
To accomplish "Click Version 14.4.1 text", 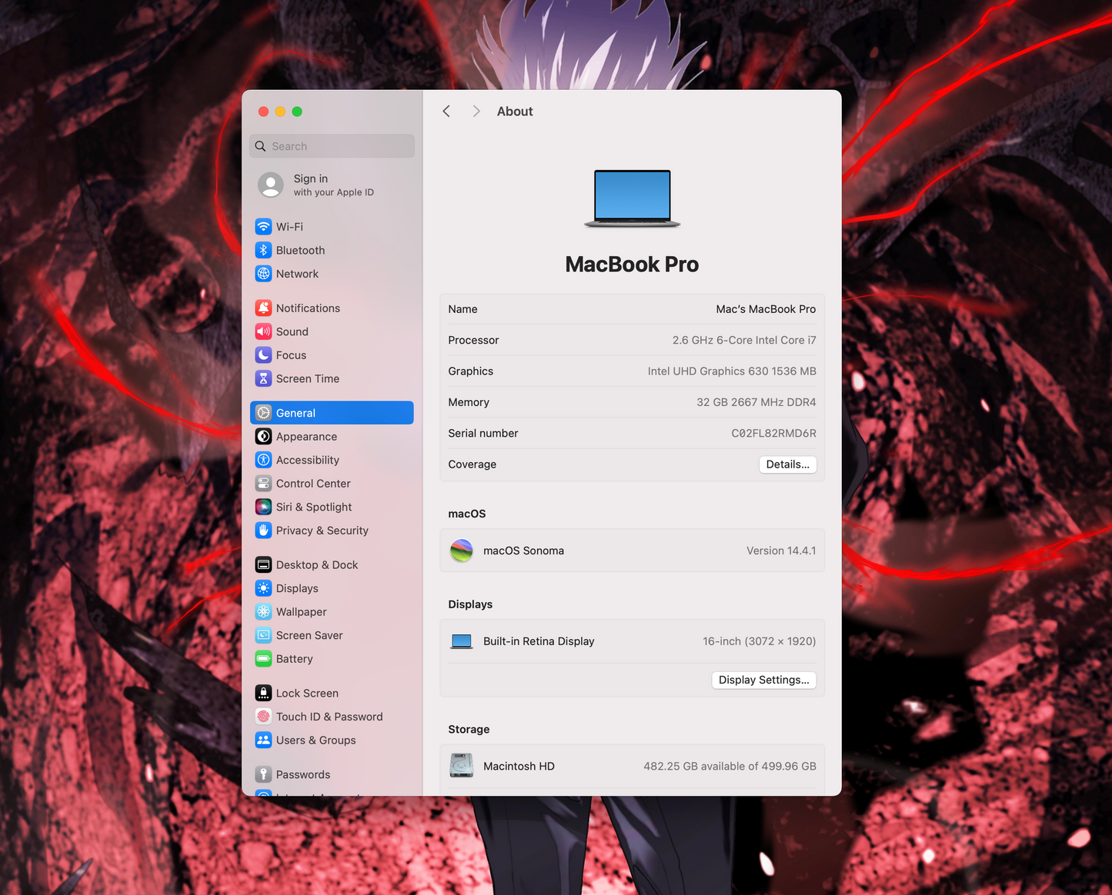I will click(x=781, y=551).
